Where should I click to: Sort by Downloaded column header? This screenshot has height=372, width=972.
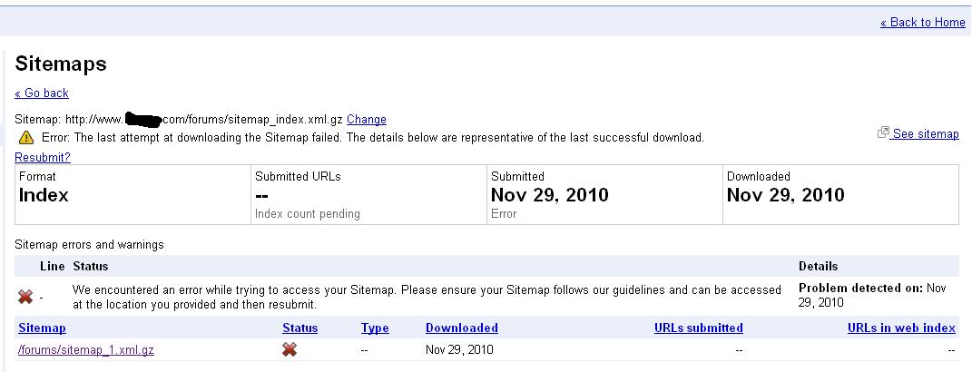(462, 328)
